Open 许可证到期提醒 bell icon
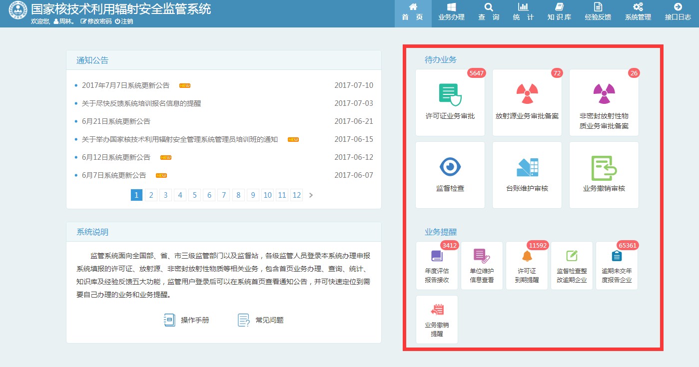This screenshot has width=699, height=367. tap(527, 256)
